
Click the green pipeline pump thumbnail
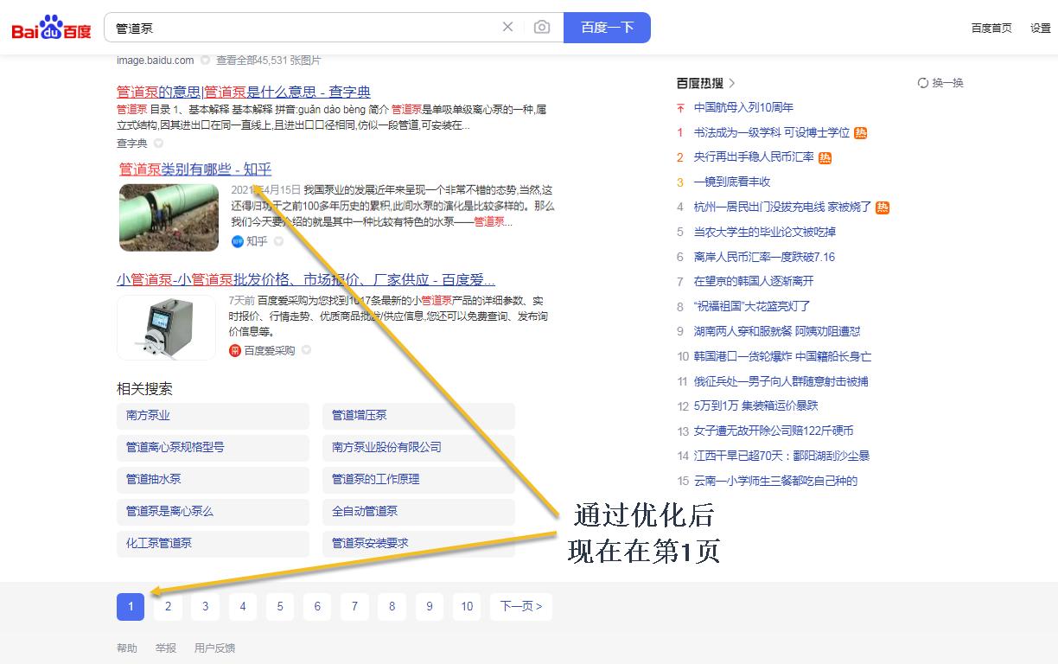pos(169,217)
